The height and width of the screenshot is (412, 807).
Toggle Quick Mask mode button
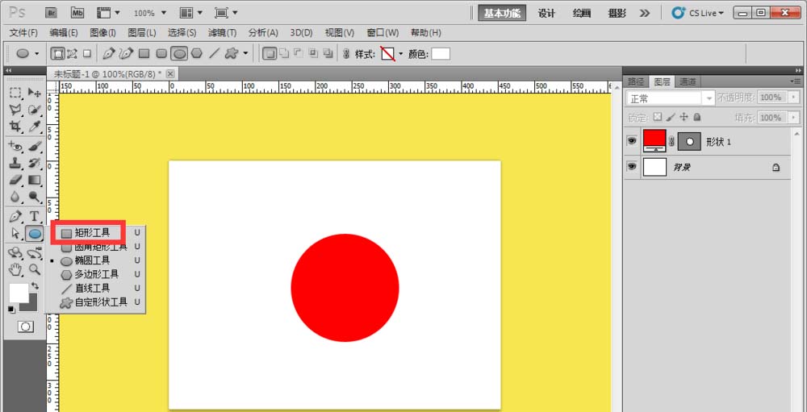26,326
